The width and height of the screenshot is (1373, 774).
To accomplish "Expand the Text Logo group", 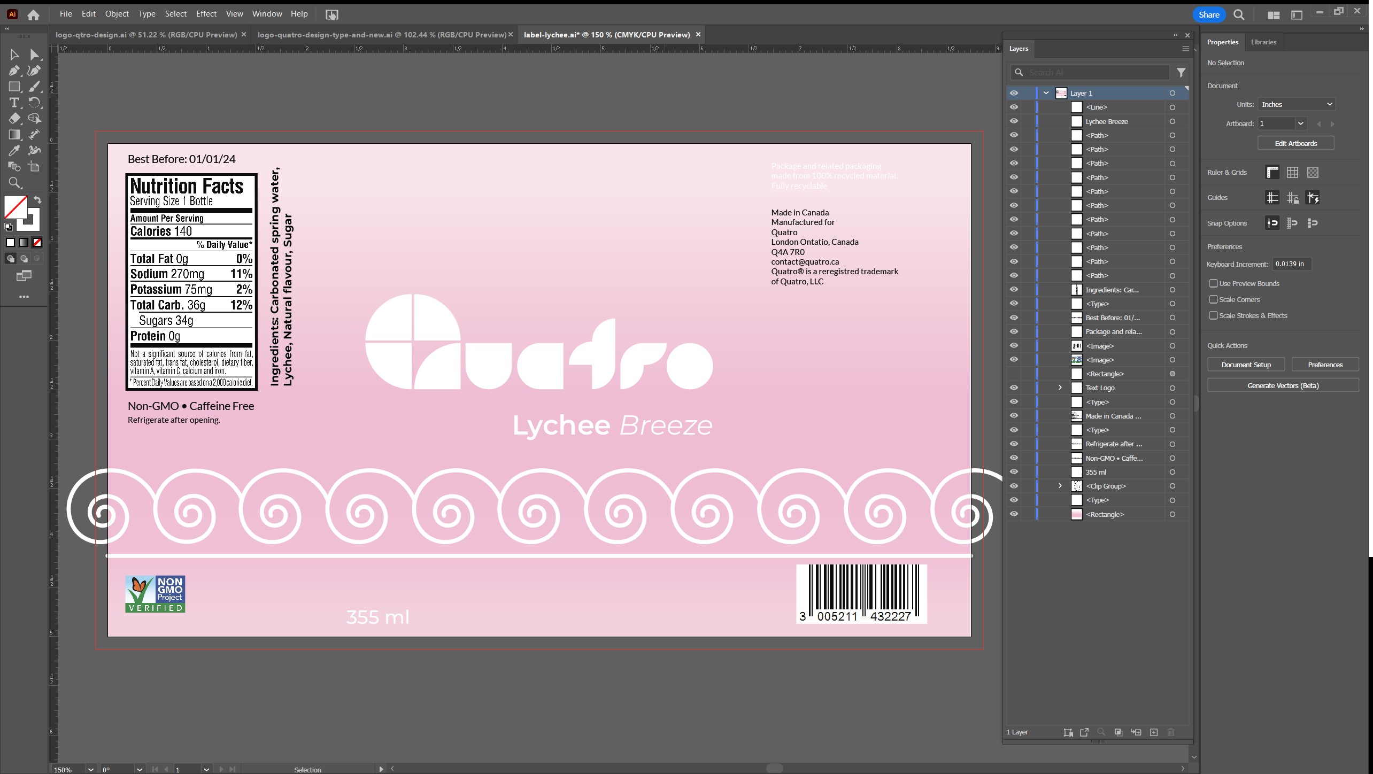I will pyautogui.click(x=1060, y=388).
